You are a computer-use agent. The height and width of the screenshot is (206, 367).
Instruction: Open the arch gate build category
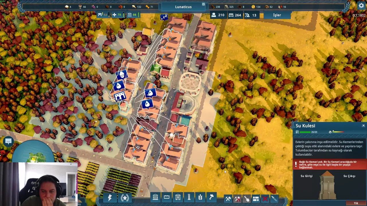coord(178,197)
